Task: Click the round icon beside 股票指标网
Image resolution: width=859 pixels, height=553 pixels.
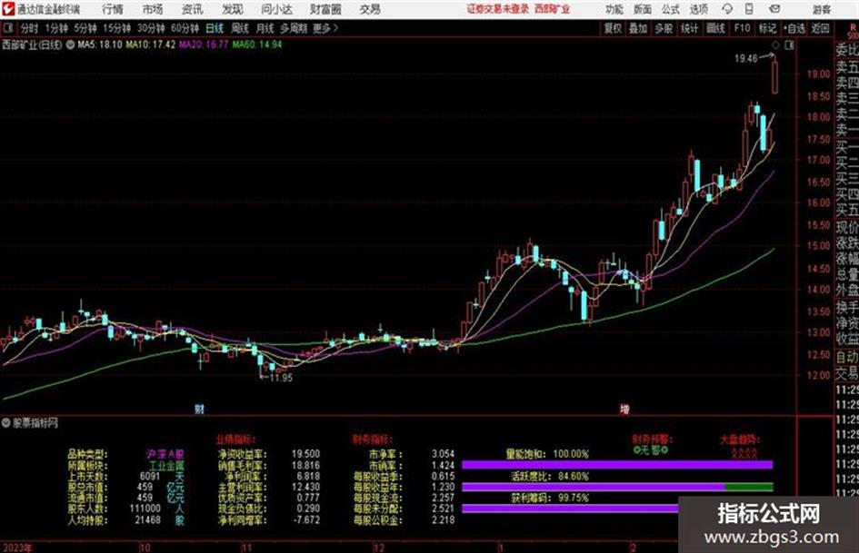Action: (6, 422)
